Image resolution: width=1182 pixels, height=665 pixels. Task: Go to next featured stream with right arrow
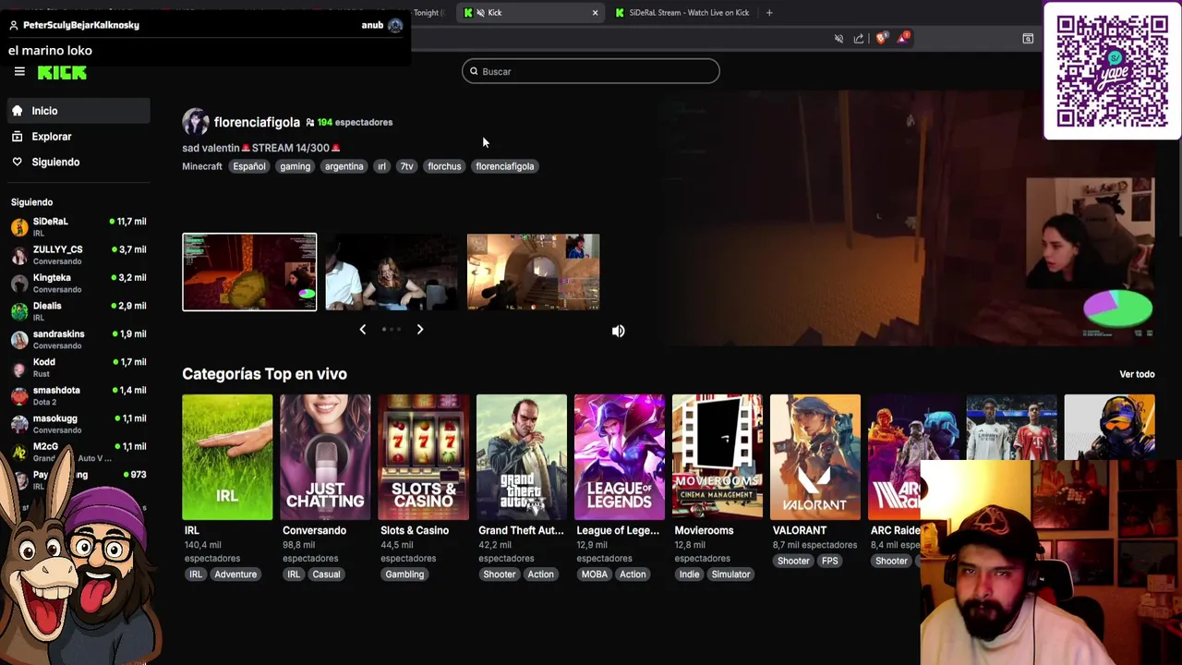(420, 330)
